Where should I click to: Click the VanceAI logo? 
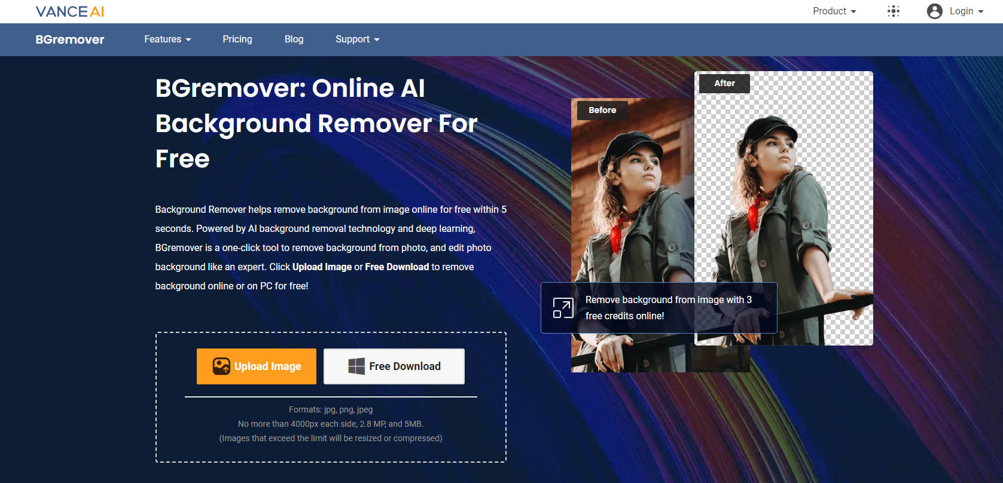[70, 11]
